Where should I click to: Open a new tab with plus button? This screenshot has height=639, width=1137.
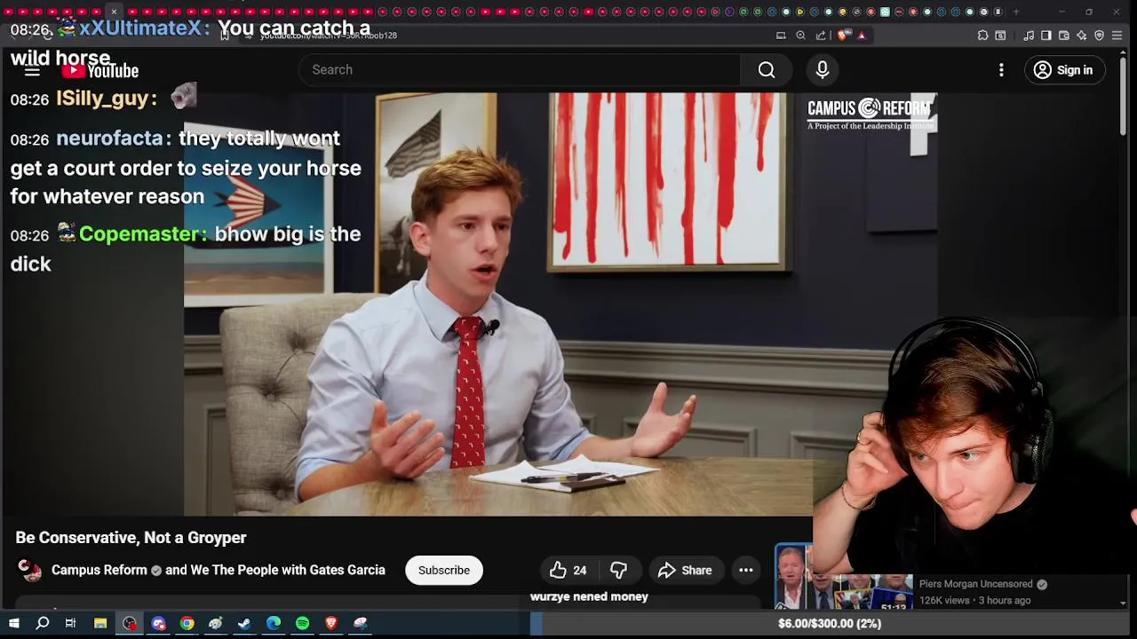pyautogui.click(x=1016, y=12)
